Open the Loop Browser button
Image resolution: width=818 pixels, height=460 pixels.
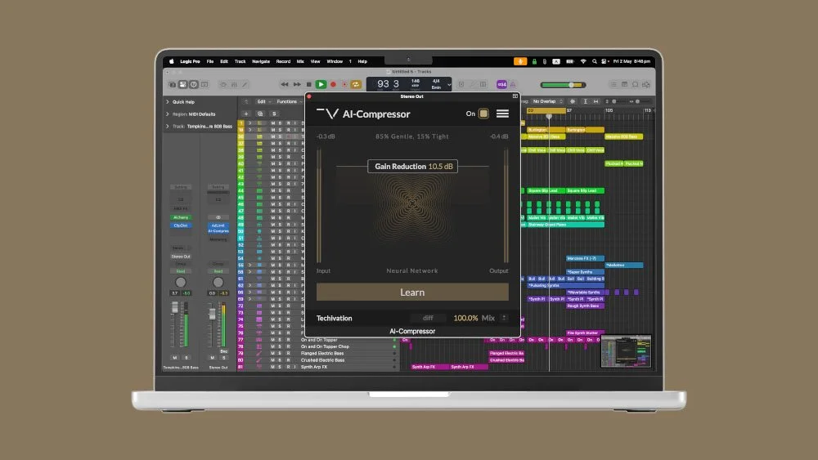636,84
